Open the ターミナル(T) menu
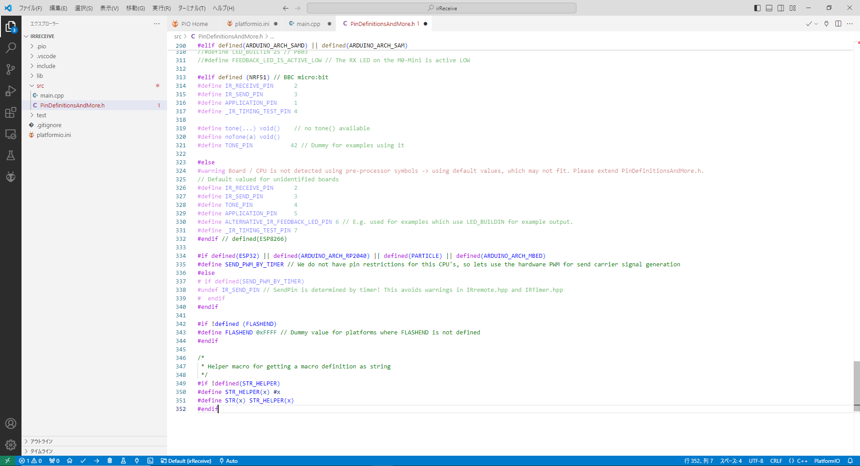The image size is (860, 466). point(191,8)
